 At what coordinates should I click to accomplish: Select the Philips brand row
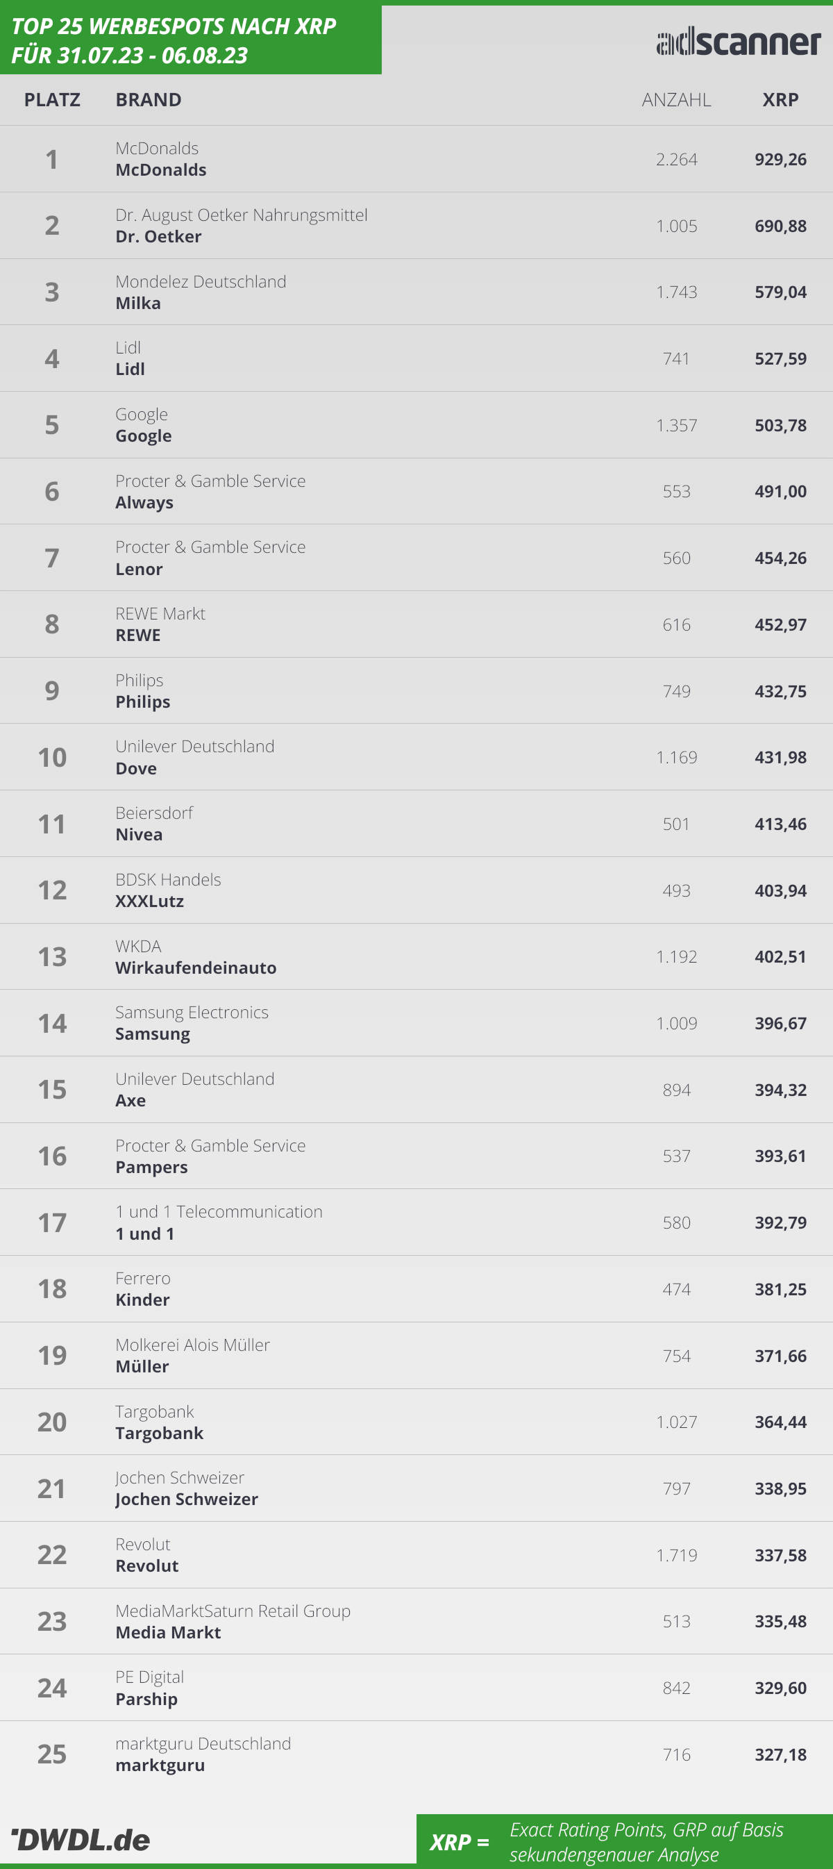coord(416,690)
